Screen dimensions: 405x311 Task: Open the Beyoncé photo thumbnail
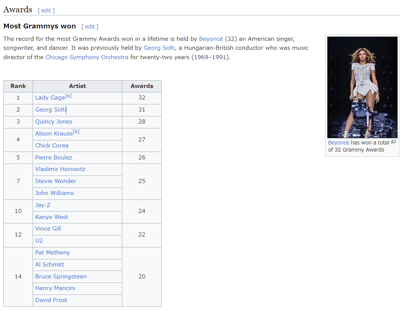(362, 87)
